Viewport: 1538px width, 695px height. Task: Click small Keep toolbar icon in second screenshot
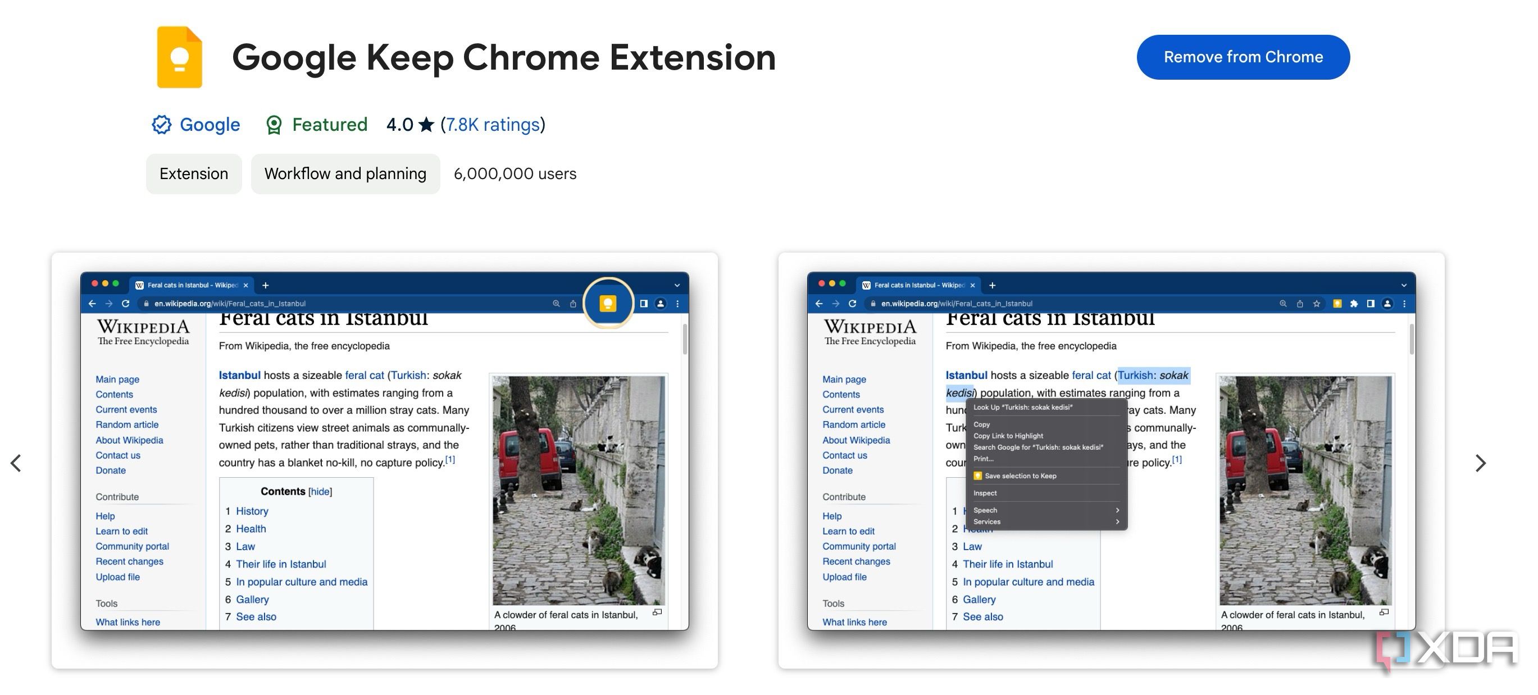pos(1337,304)
